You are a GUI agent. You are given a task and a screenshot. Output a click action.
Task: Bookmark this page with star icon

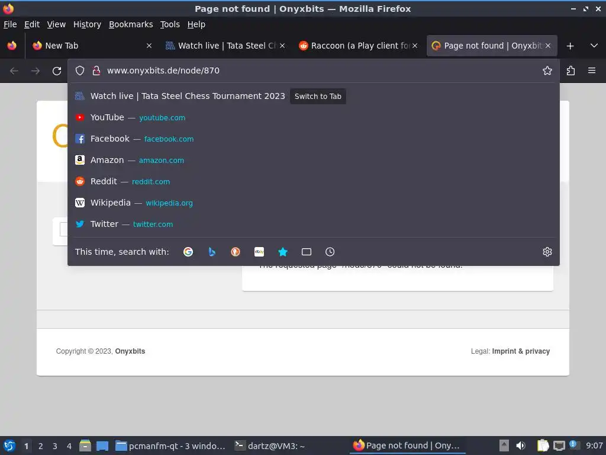(x=547, y=71)
